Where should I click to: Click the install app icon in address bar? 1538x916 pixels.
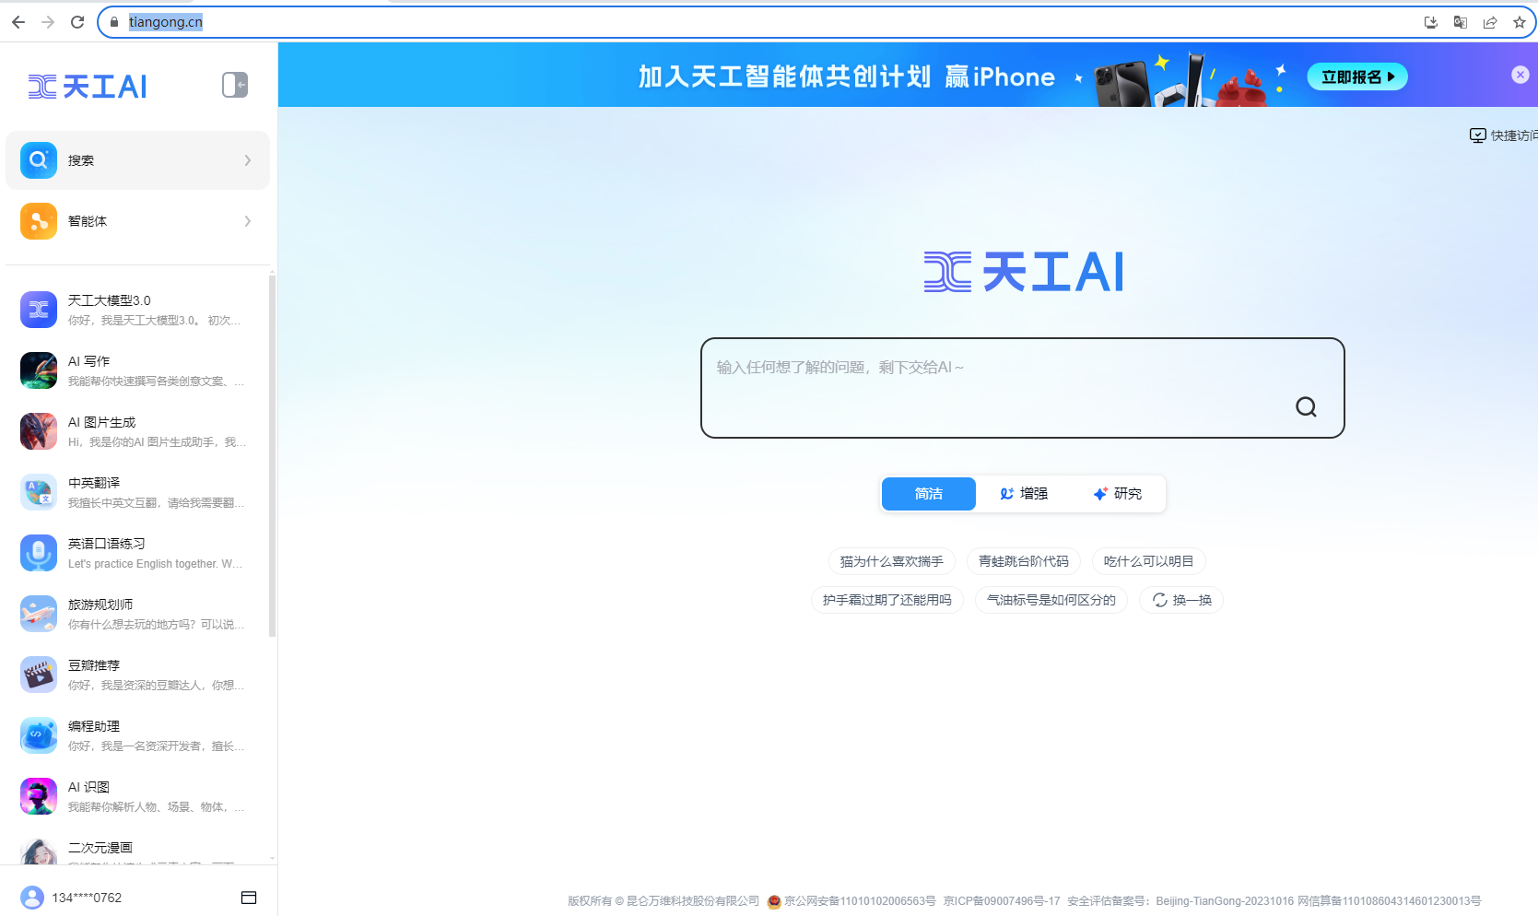coord(1431,22)
